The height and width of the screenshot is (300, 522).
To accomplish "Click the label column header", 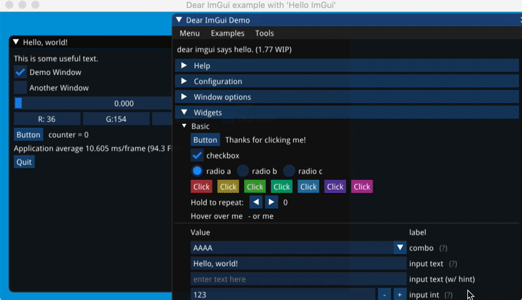I will pyautogui.click(x=418, y=232).
